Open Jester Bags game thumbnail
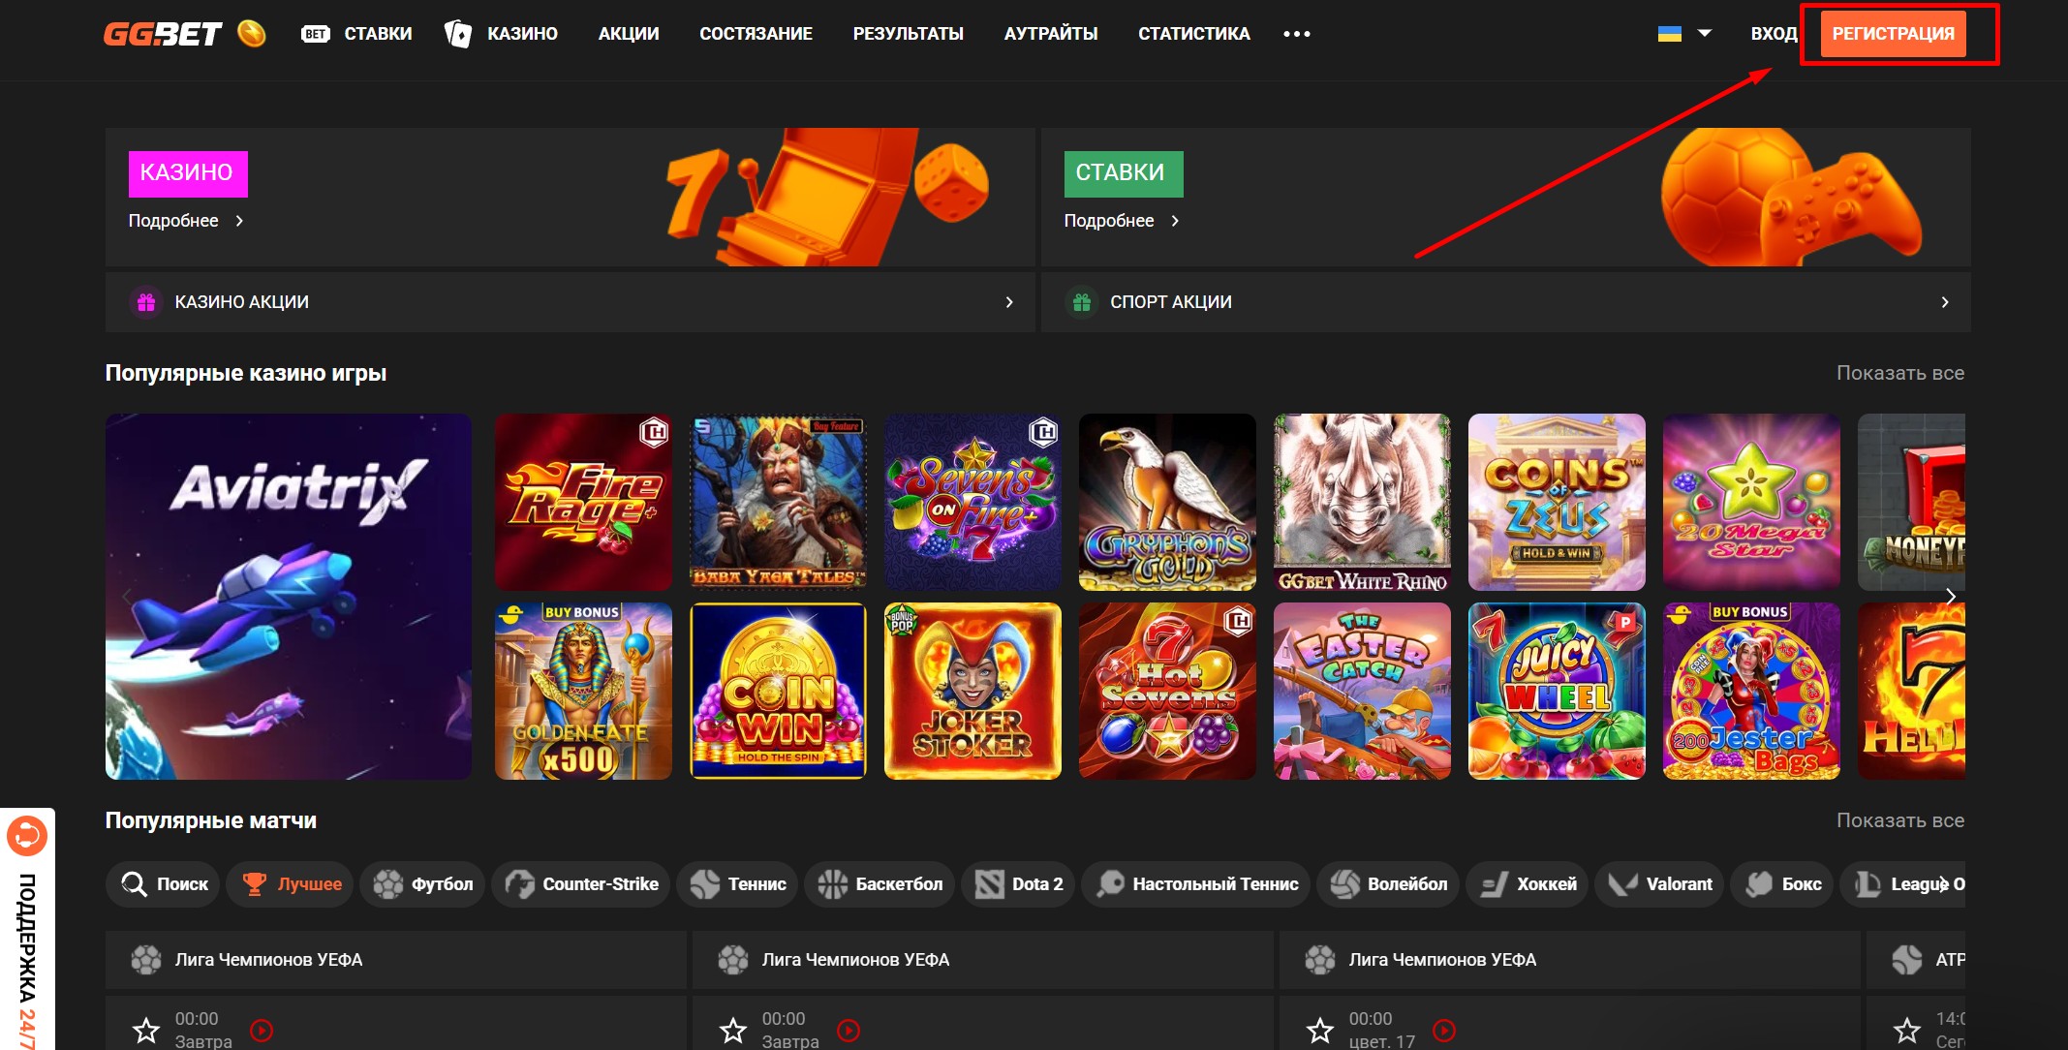This screenshot has height=1050, width=2068. 1751,691
